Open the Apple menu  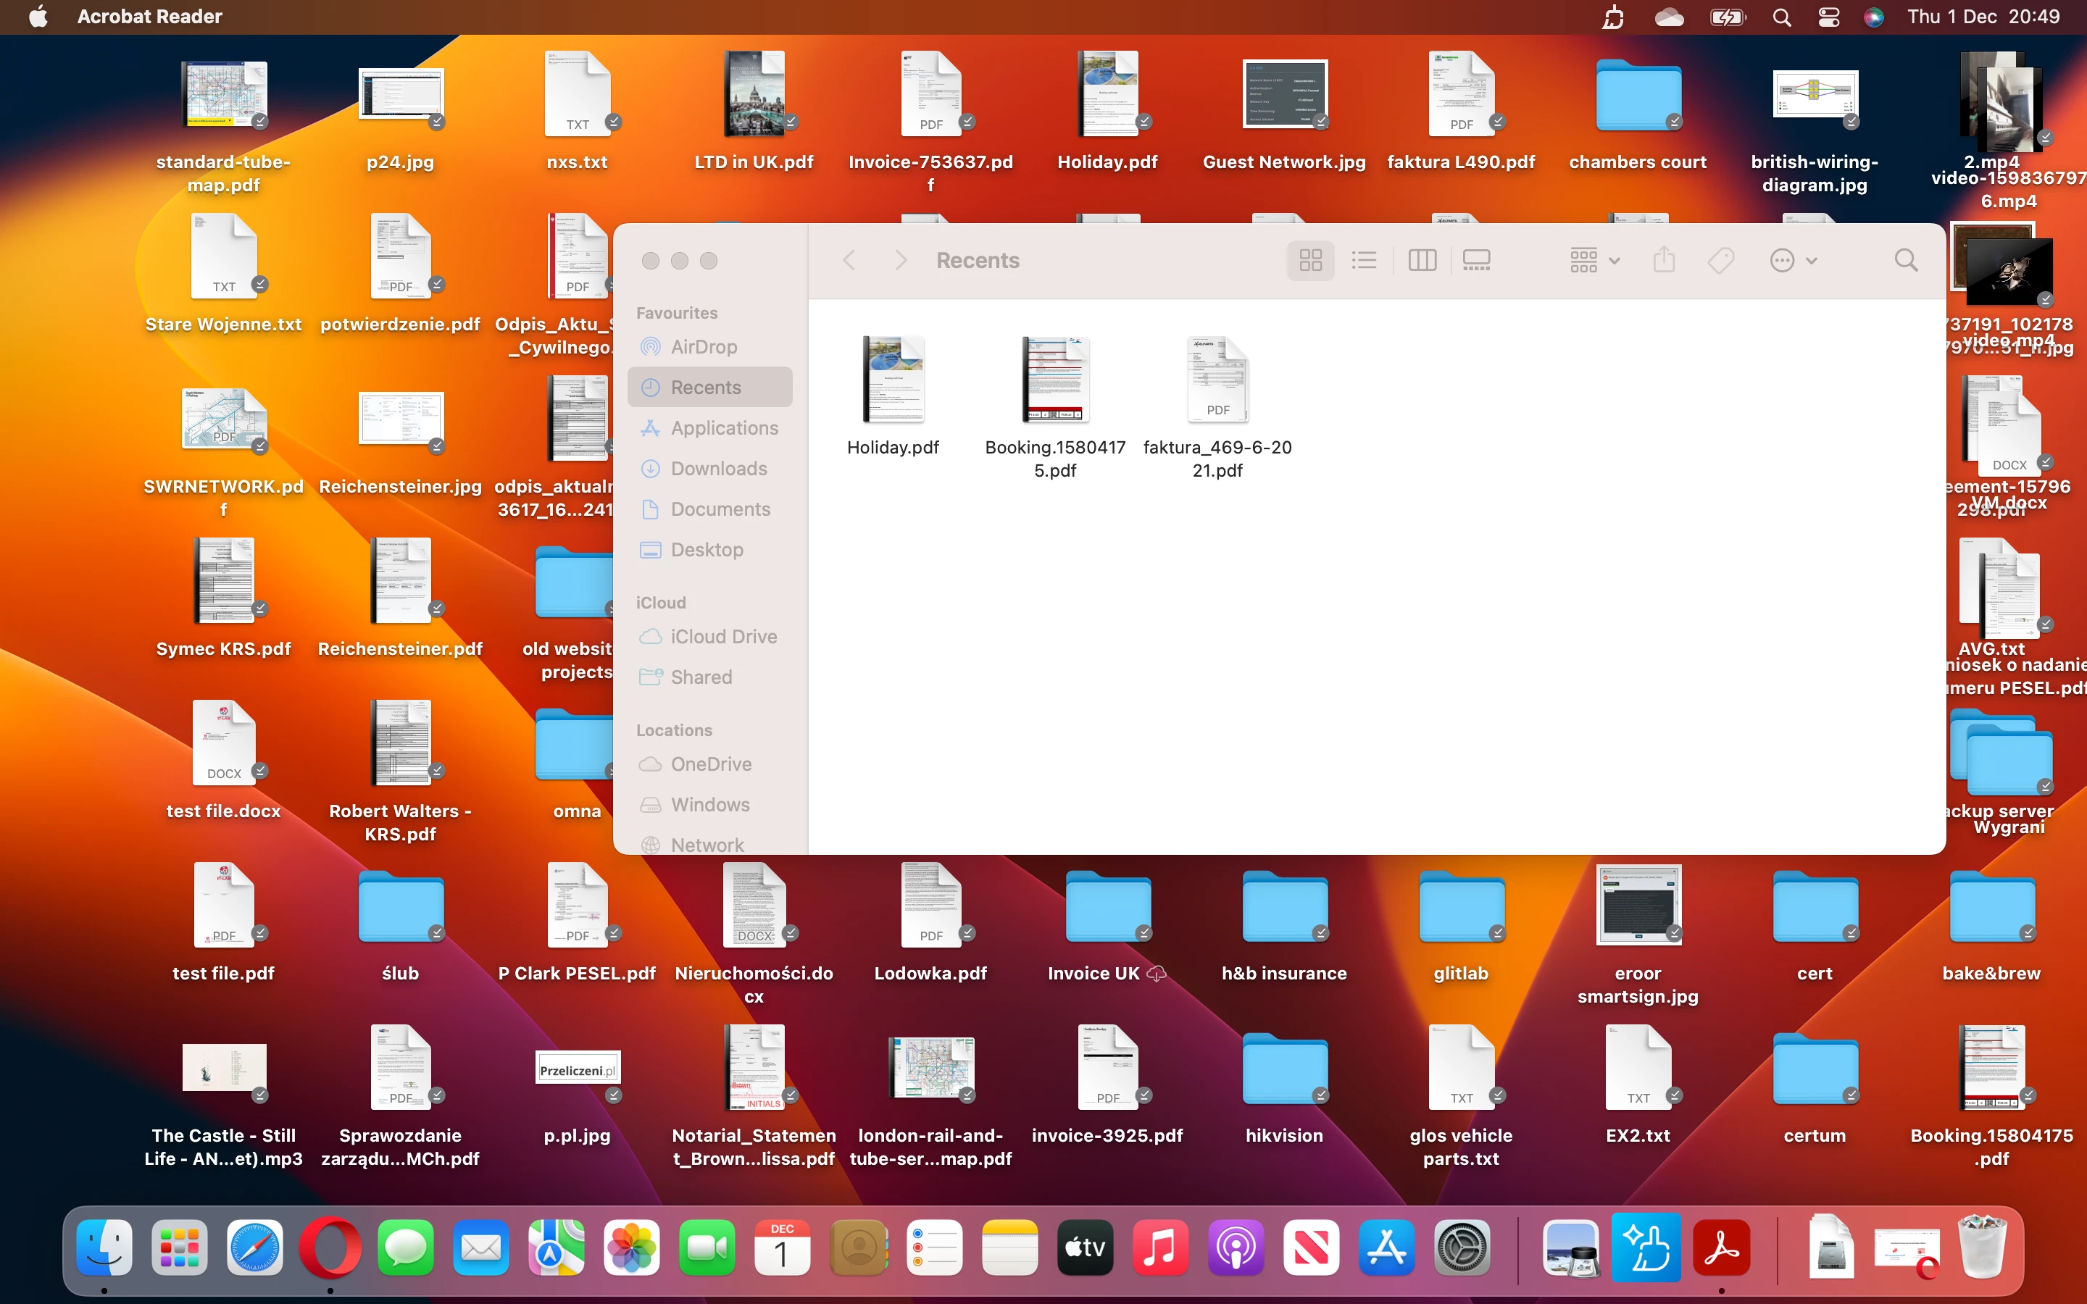[38, 17]
